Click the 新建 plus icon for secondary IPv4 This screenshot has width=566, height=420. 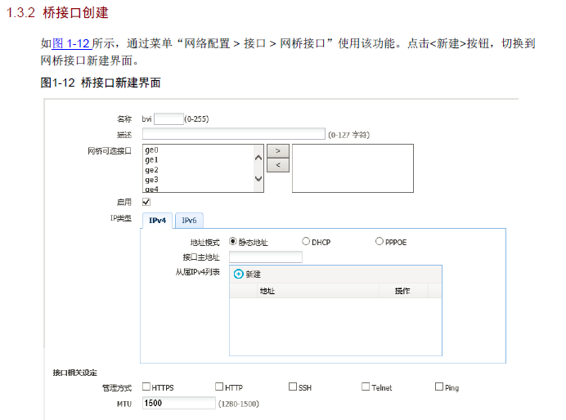(x=238, y=274)
